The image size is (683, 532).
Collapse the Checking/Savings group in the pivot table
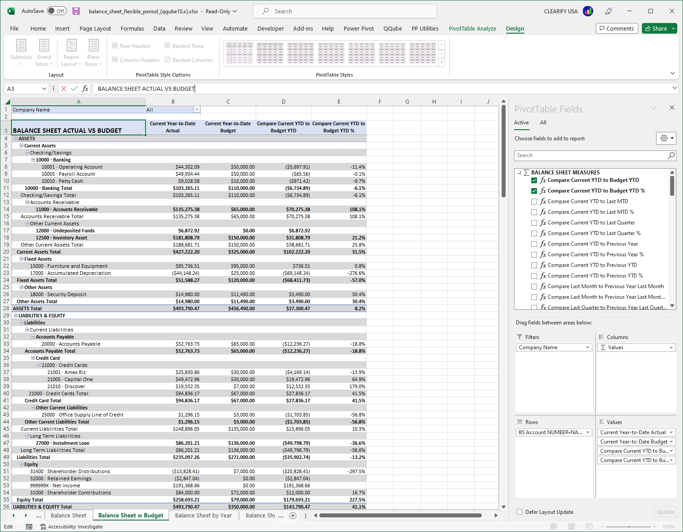pyautogui.click(x=27, y=152)
